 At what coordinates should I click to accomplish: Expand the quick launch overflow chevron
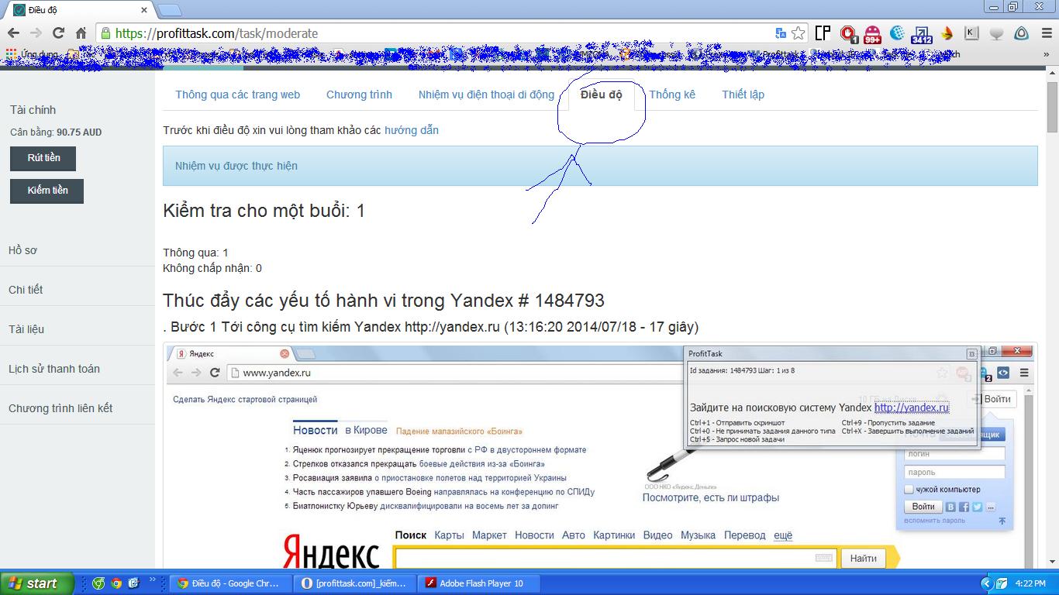coord(152,580)
